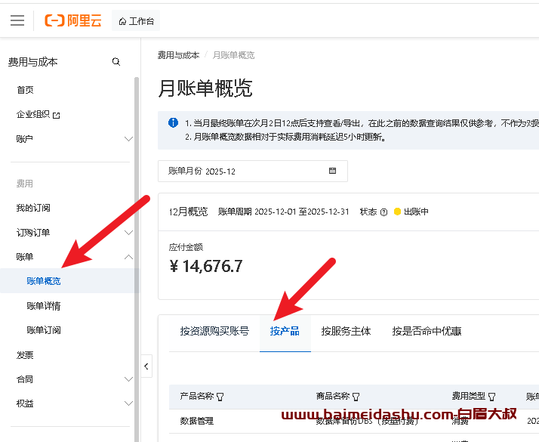Switch to the 按产品 tab

click(285, 331)
